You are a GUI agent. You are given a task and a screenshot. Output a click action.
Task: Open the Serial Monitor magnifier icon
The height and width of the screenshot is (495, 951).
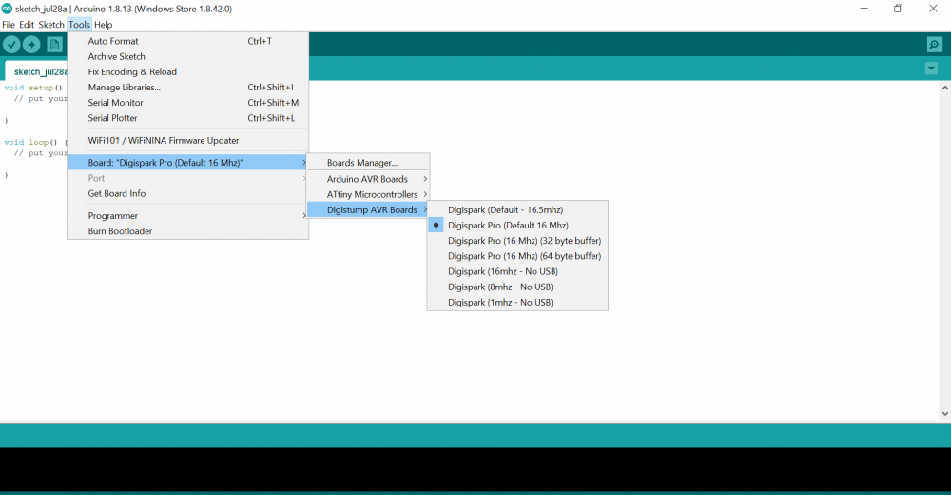[935, 45]
